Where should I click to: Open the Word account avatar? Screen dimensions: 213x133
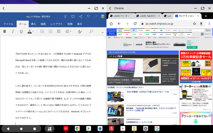tap(103, 16)
